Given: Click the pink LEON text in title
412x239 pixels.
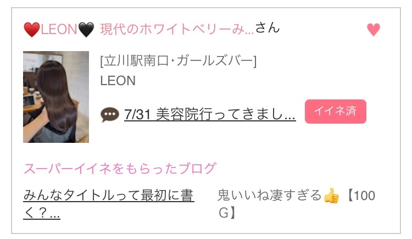Looking at the screenshot, I should (59, 29).
